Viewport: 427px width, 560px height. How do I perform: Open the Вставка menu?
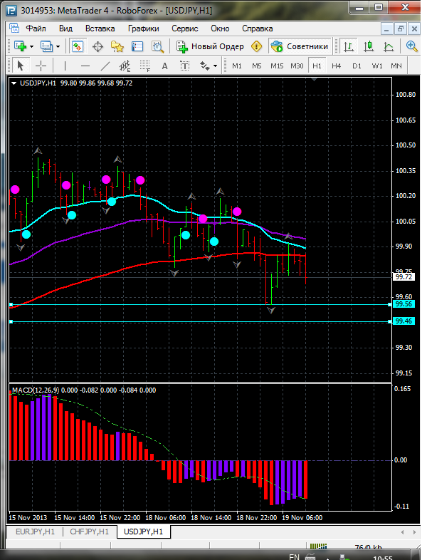point(100,28)
